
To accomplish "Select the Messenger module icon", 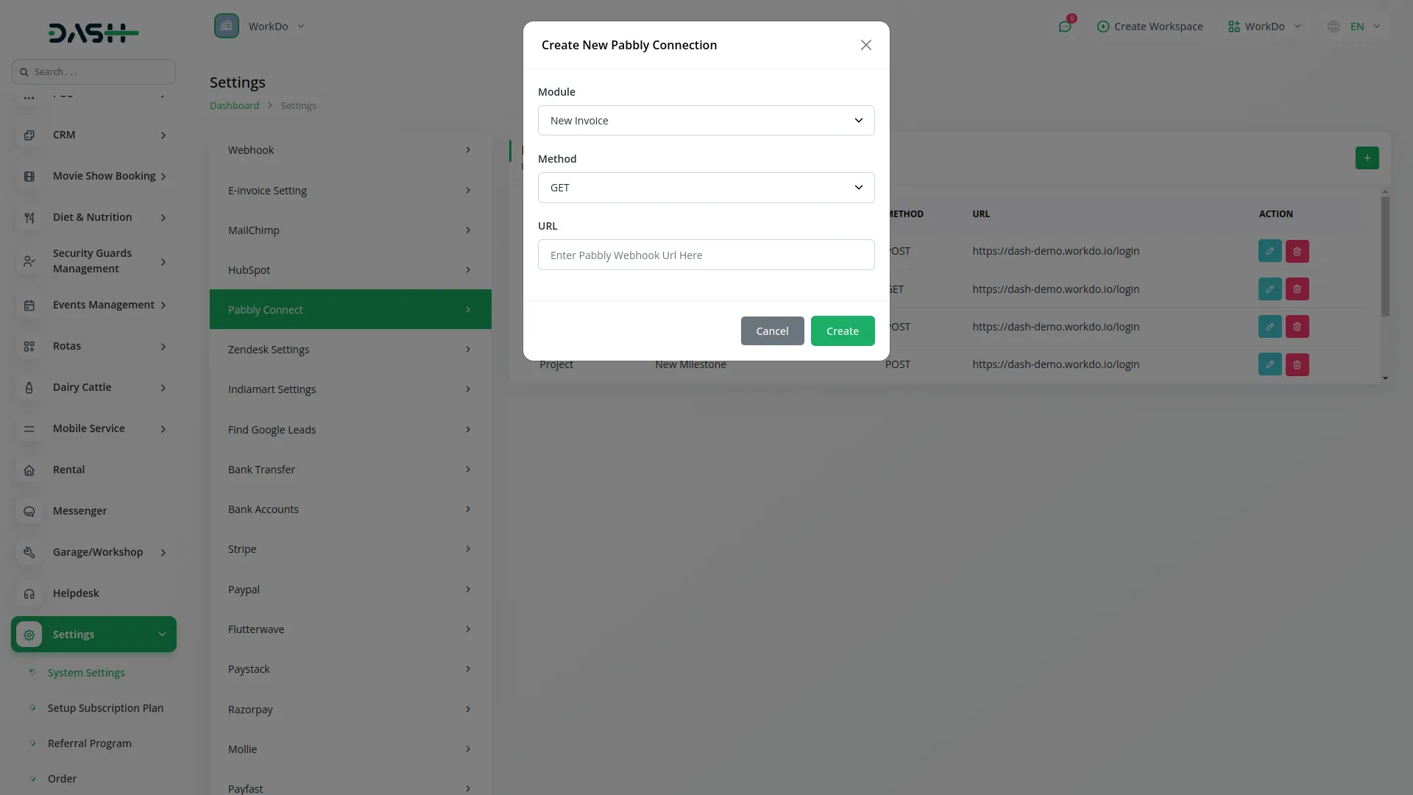I will coord(29,511).
